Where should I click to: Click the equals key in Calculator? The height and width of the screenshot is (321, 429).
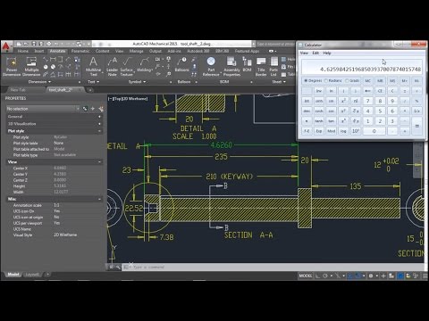pyautogui.click(x=416, y=126)
